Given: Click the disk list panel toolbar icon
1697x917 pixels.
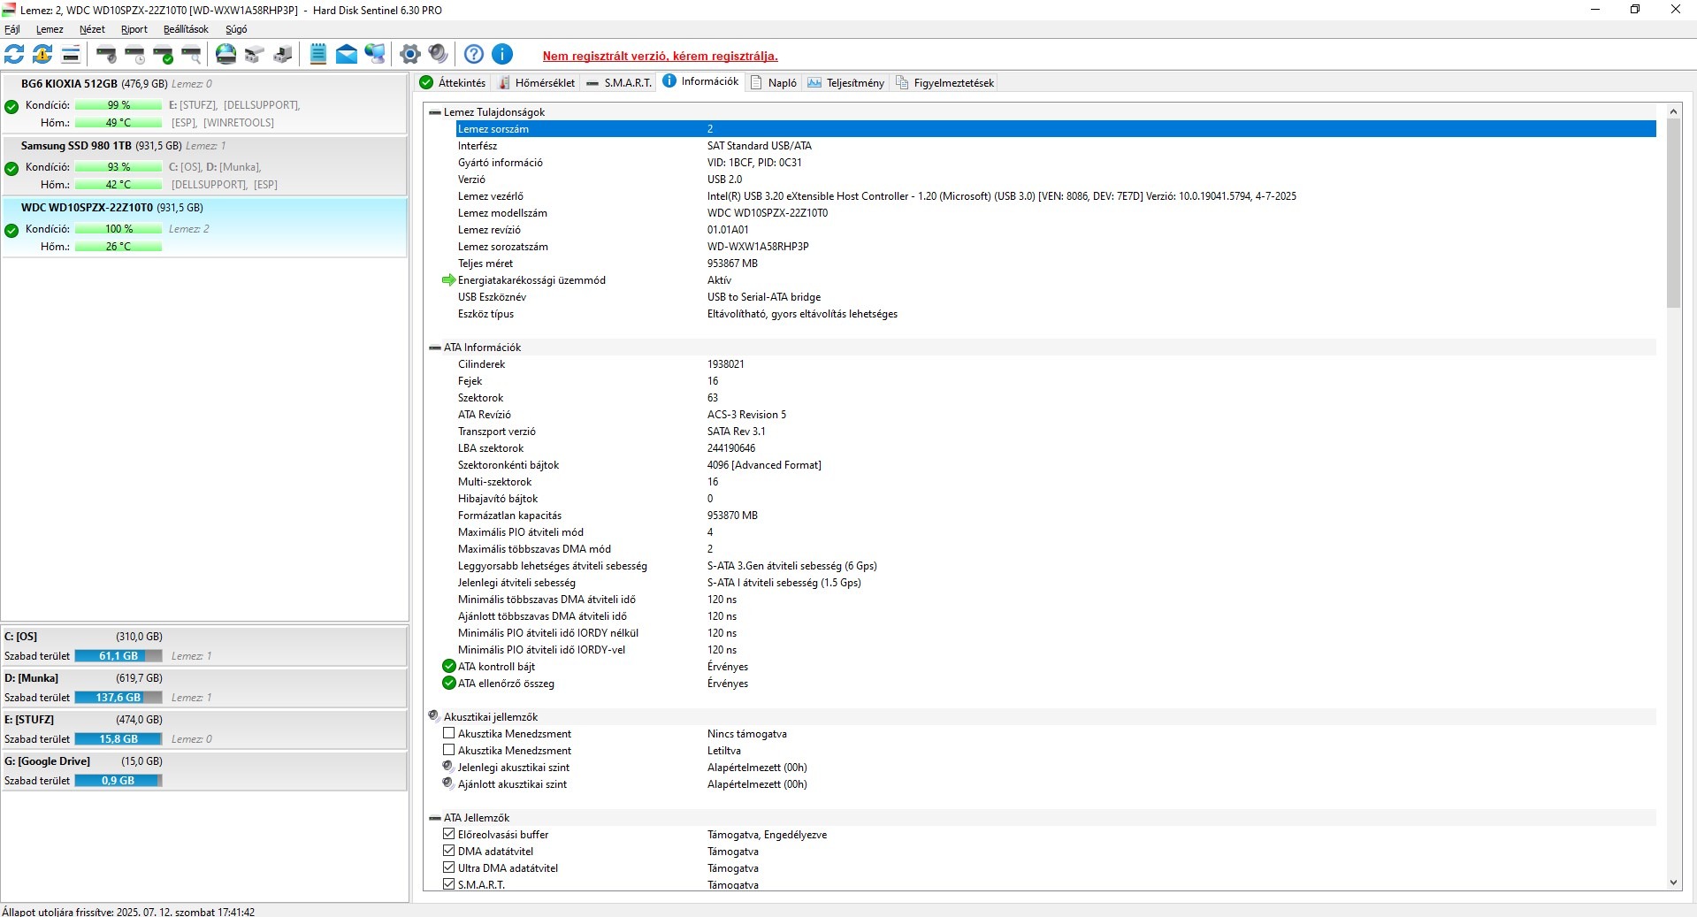Looking at the screenshot, I should point(71,54).
